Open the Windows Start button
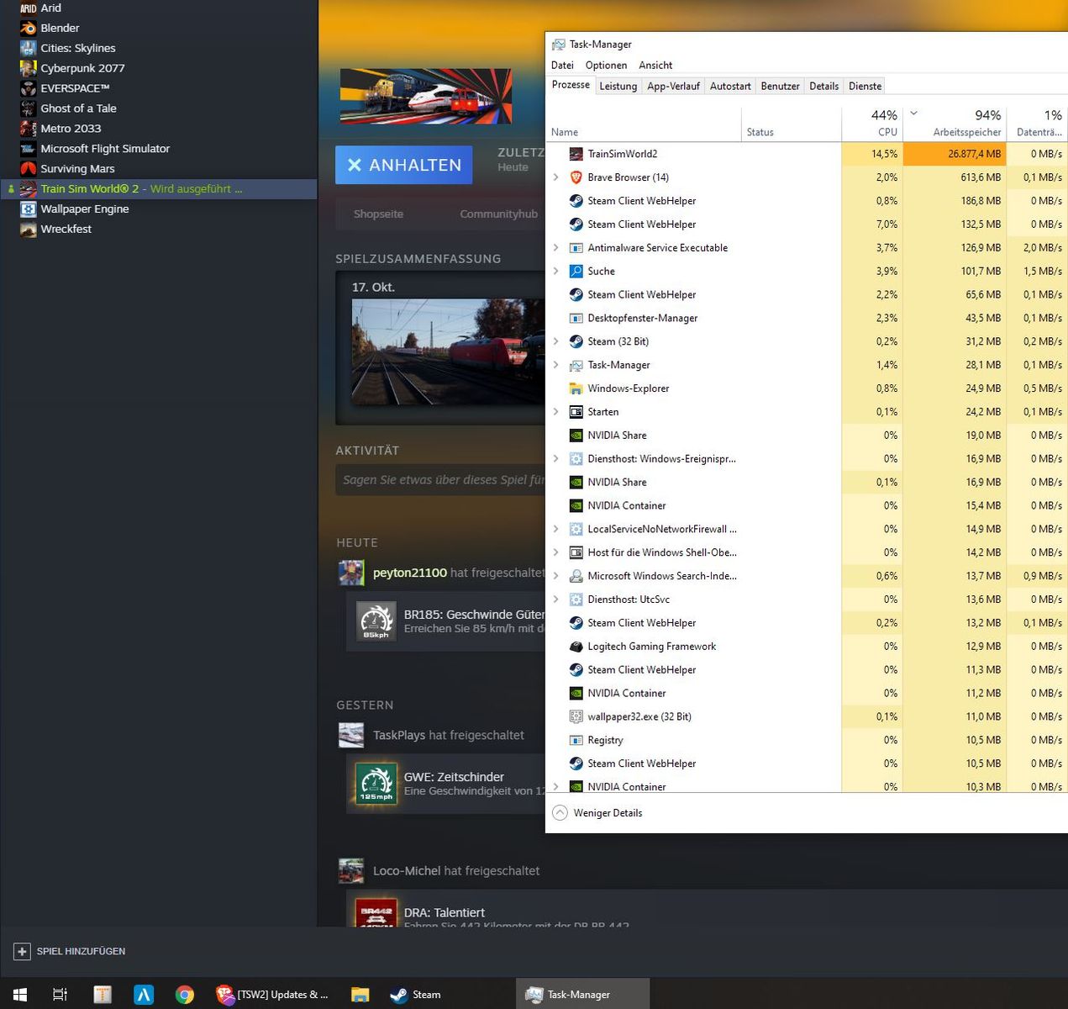The height and width of the screenshot is (1009, 1068). [20, 995]
